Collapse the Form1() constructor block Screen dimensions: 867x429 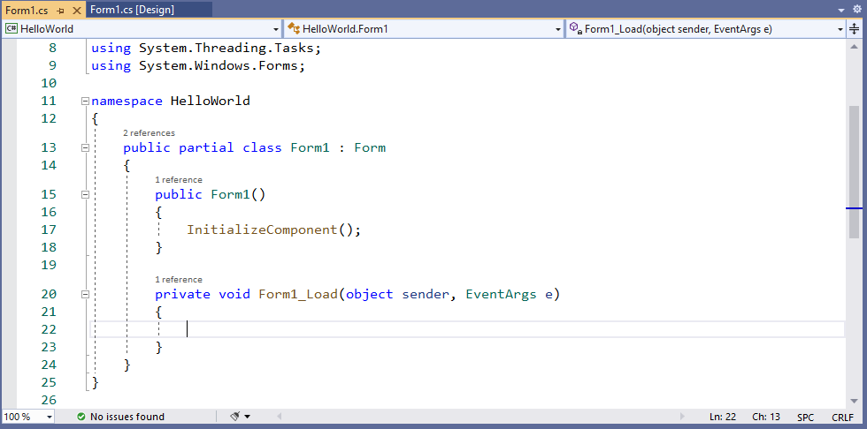[85, 195]
